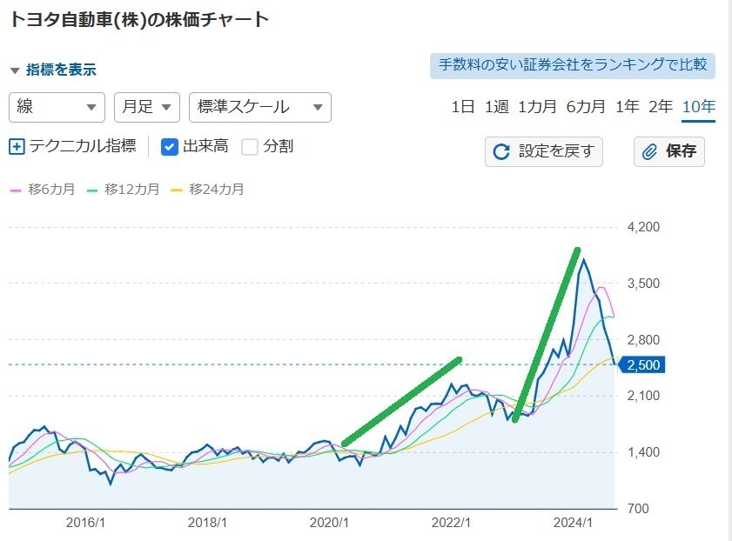Image resolution: width=732 pixels, height=541 pixels.
Task: Enable the 分割 checkbox
Action: point(250,147)
